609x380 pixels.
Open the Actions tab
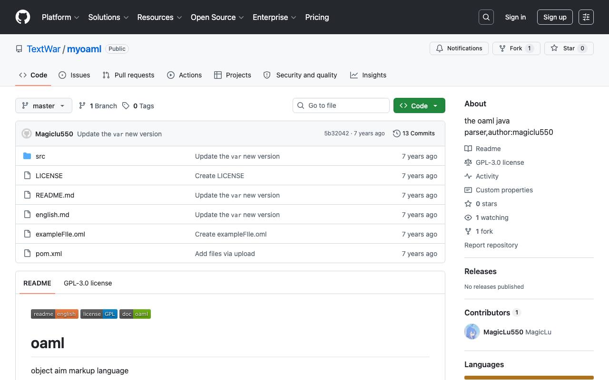185,75
